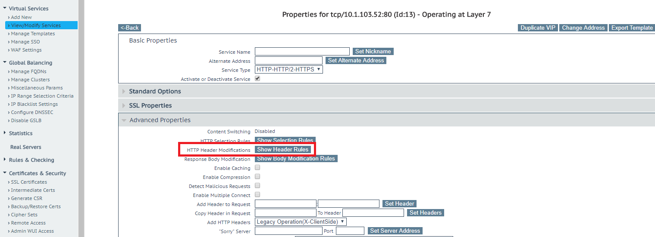Open Configure DNSSEC menu item
The image size is (655, 237).
[32, 112]
